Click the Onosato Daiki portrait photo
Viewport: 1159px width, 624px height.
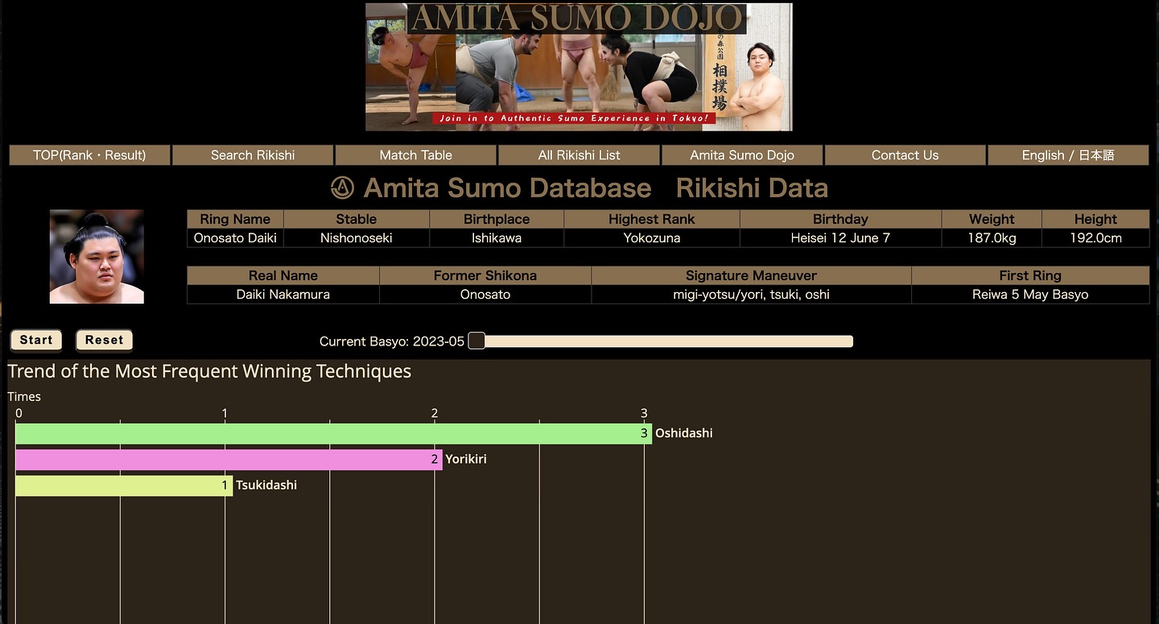point(97,257)
